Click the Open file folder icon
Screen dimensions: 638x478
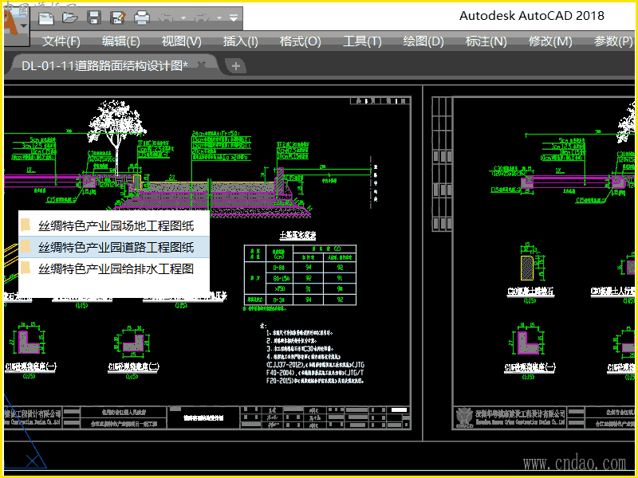[70, 17]
